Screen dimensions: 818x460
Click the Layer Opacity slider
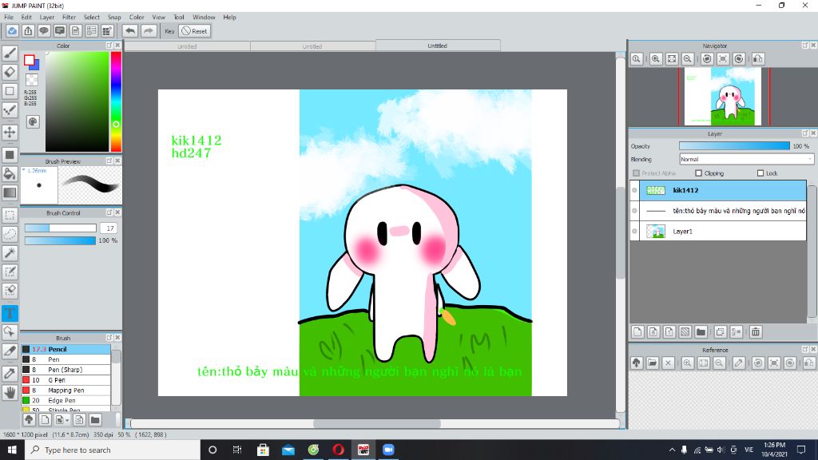point(735,146)
